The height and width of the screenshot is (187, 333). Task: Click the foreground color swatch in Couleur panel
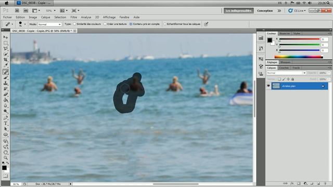point(270,40)
